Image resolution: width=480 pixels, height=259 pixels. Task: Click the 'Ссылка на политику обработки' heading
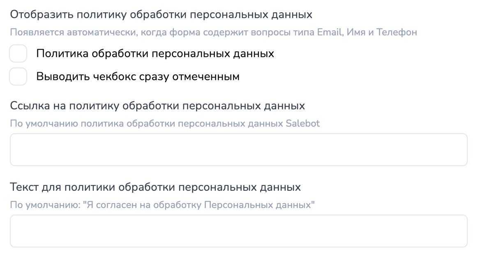(157, 106)
